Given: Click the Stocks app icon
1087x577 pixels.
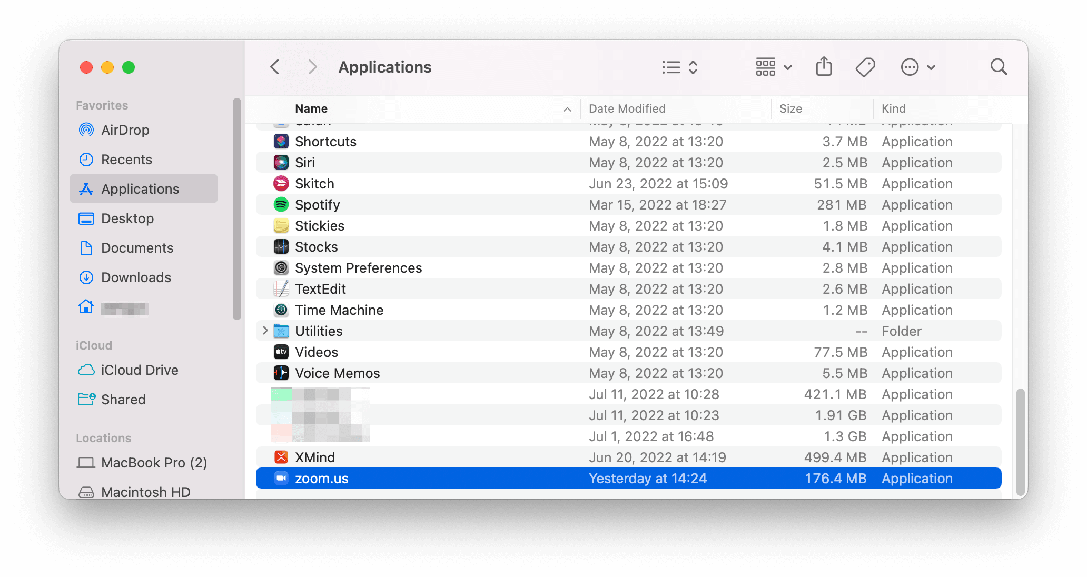Looking at the screenshot, I should coord(281,246).
